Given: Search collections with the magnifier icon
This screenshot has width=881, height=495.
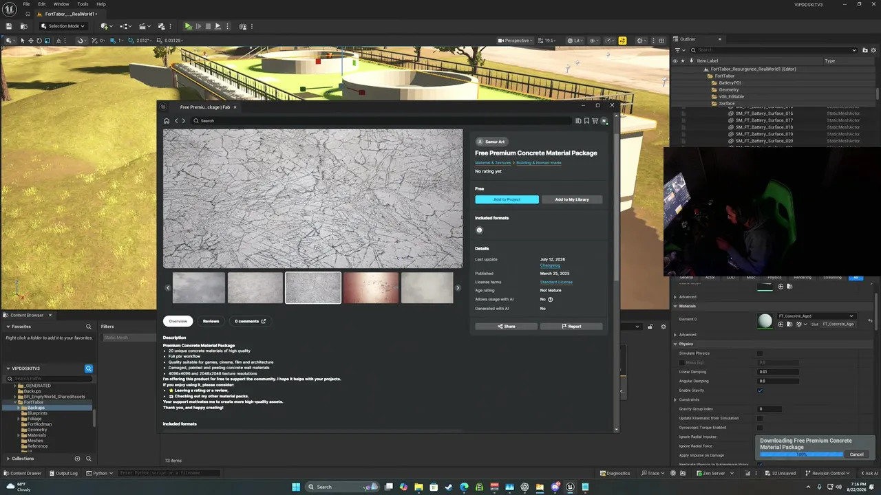Looking at the screenshot, I should click(x=88, y=459).
